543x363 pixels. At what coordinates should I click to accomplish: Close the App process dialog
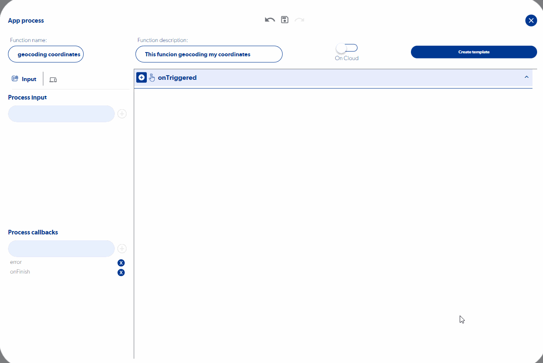tap(531, 21)
